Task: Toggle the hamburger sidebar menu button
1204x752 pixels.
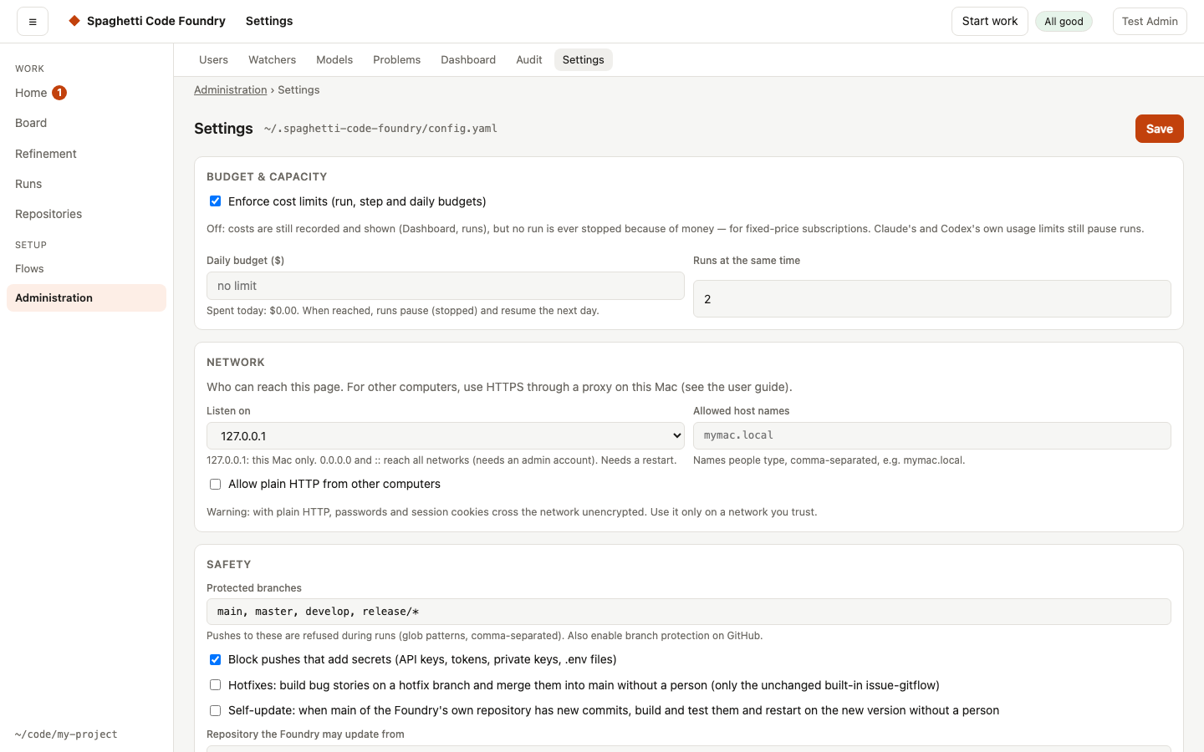Action: [x=33, y=22]
